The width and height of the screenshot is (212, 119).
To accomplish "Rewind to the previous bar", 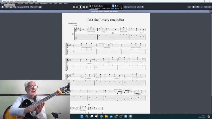I will 77,7.
